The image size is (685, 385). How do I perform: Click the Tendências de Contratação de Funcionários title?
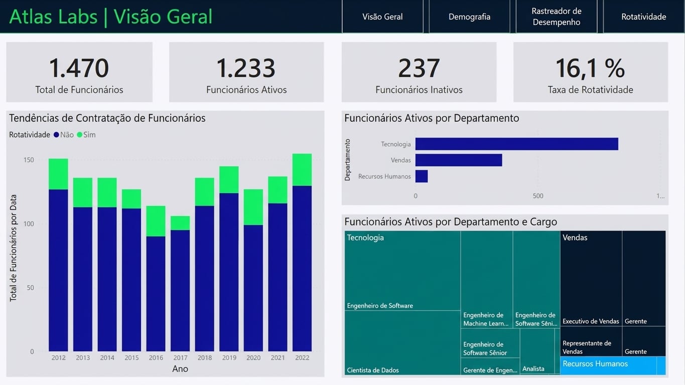[x=107, y=118]
